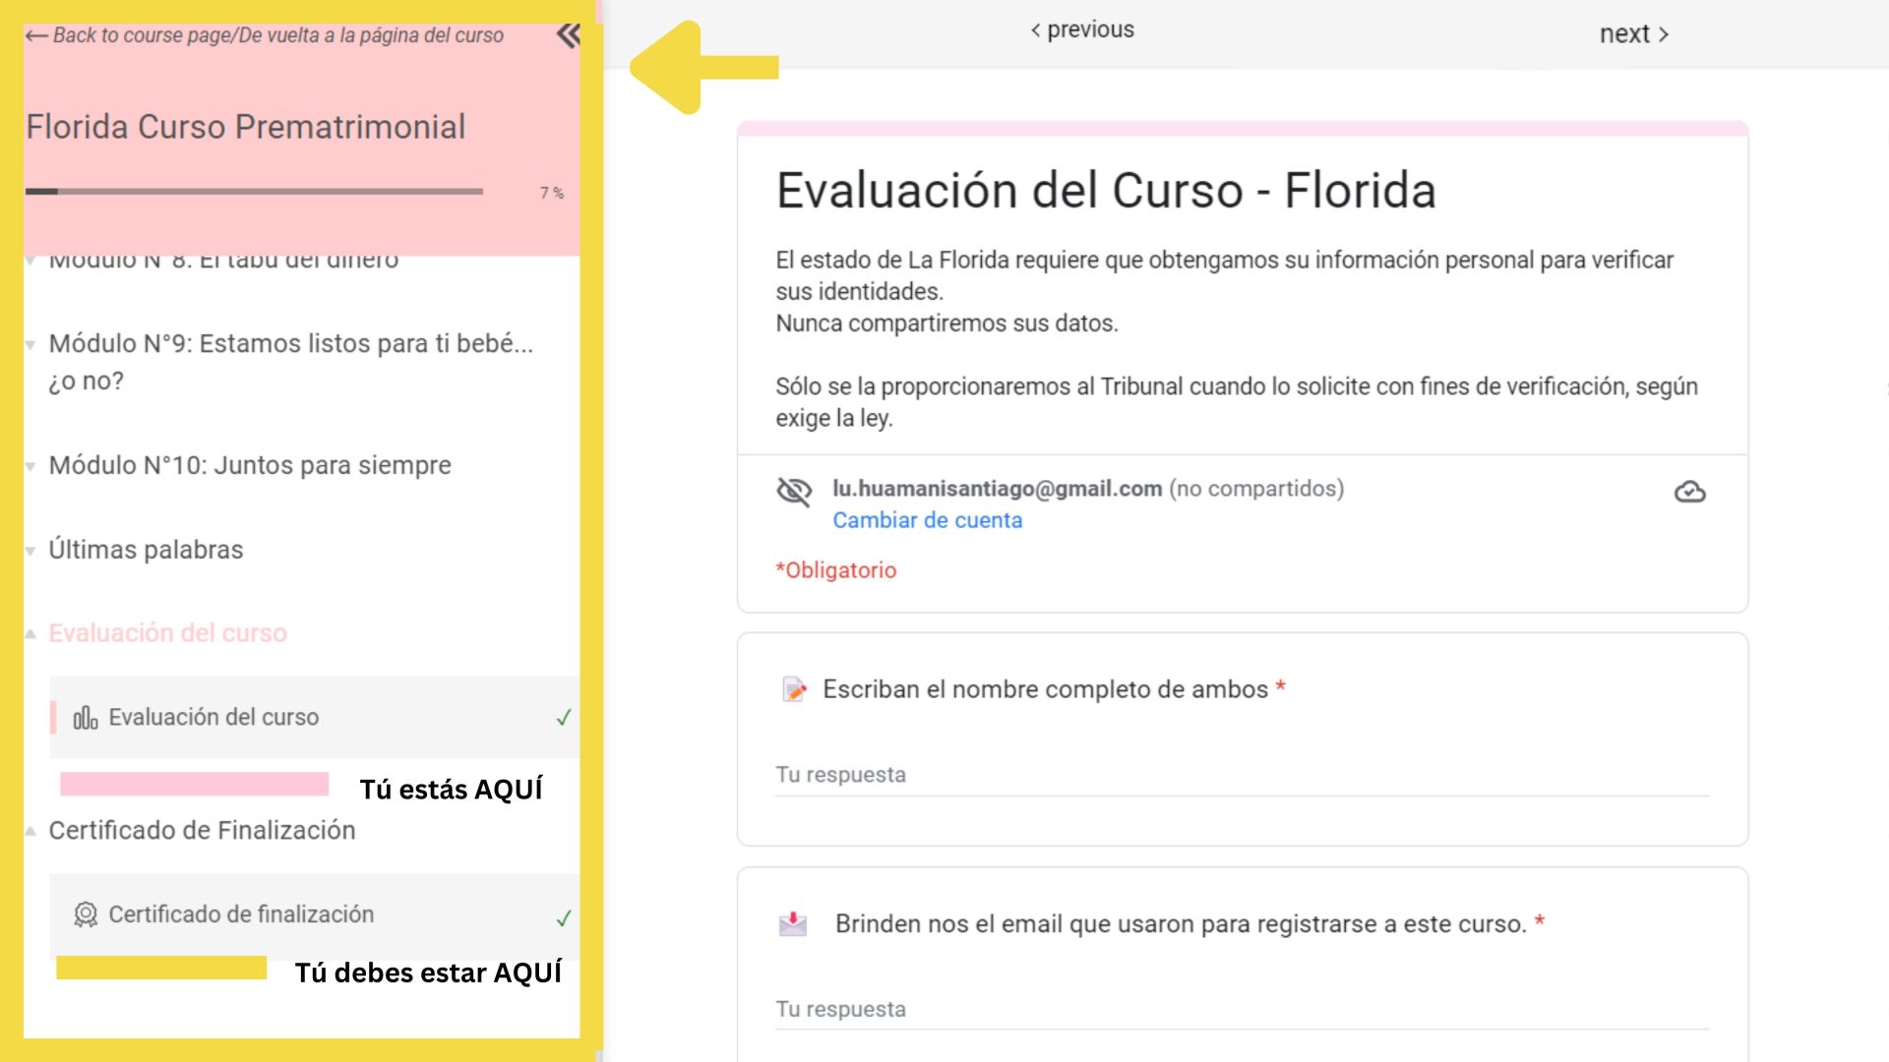Screen dimensions: 1889x1062
Task: Click the certificate ribbon icon
Action: pos(86,914)
